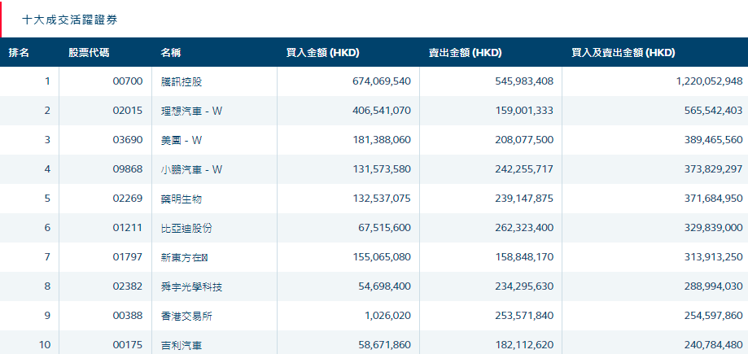Click buy amount 67,515,600
This screenshot has width=748, height=354.
(384, 228)
